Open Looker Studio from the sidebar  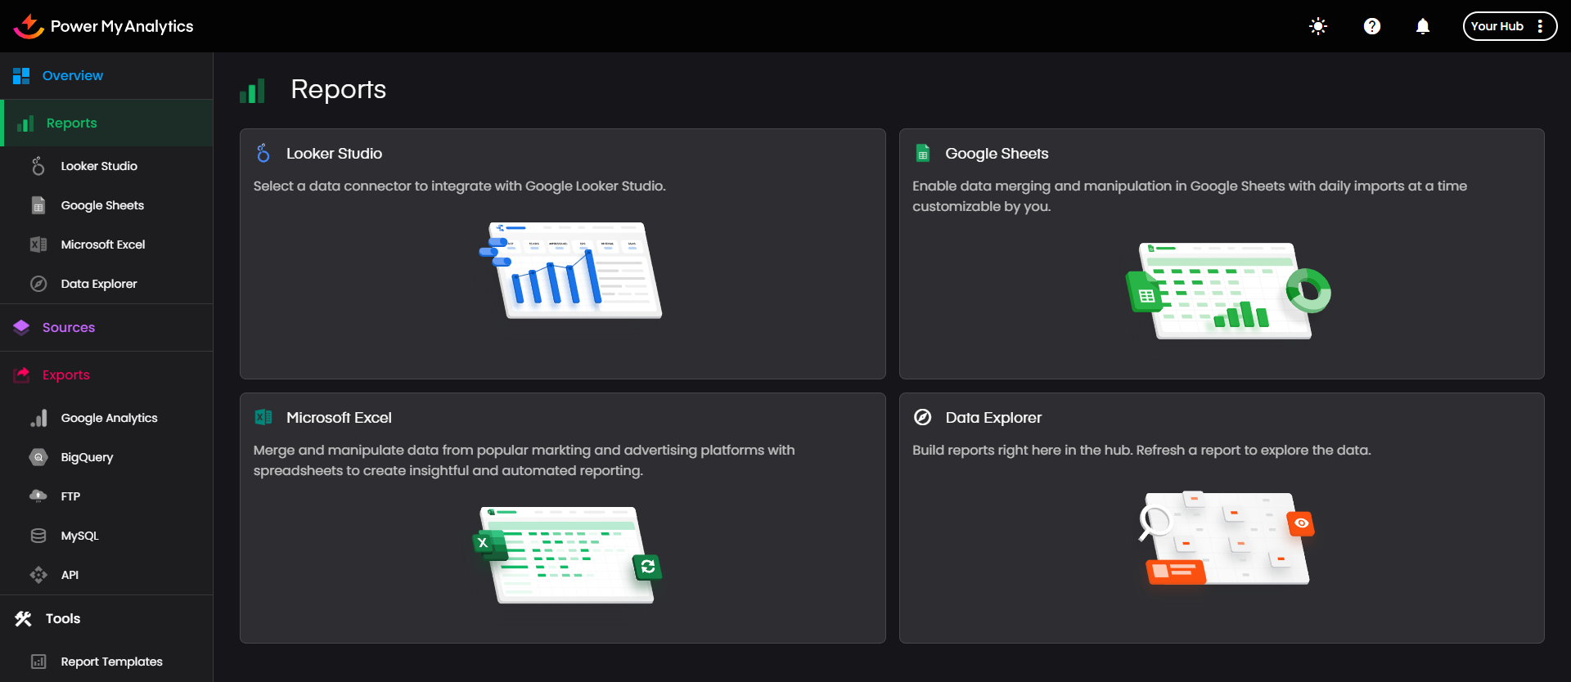99,166
